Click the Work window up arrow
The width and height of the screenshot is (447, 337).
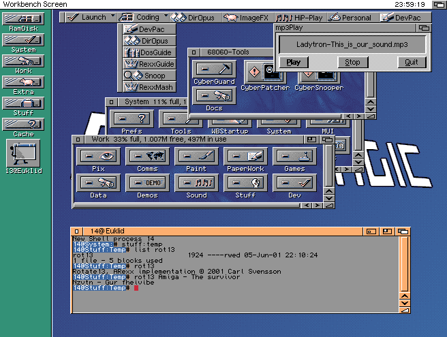pos(329,191)
